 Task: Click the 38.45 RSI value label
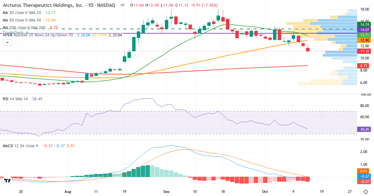(x=364, y=129)
